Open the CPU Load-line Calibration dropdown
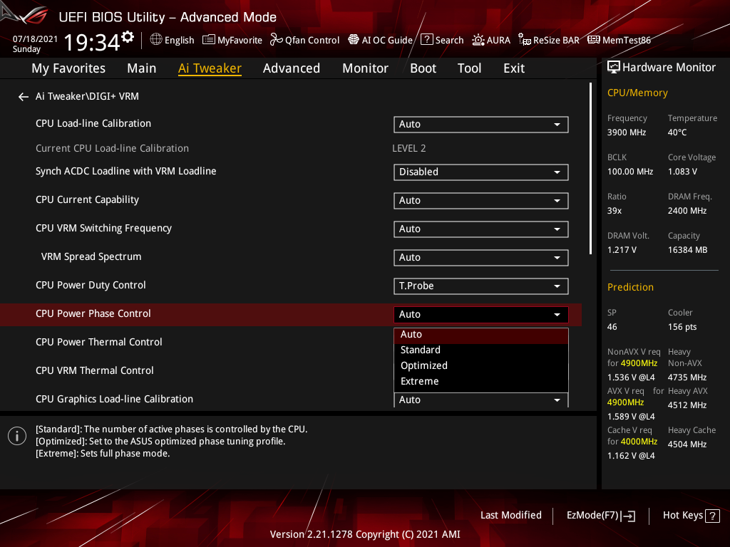The height and width of the screenshot is (547, 730). click(x=480, y=124)
